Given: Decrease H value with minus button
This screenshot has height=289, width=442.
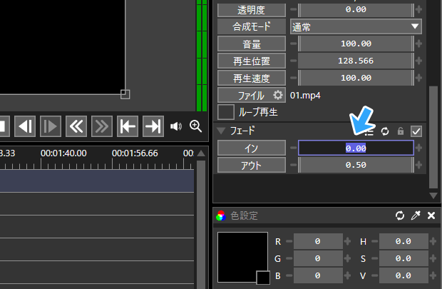Looking at the screenshot, I should click(374, 241).
